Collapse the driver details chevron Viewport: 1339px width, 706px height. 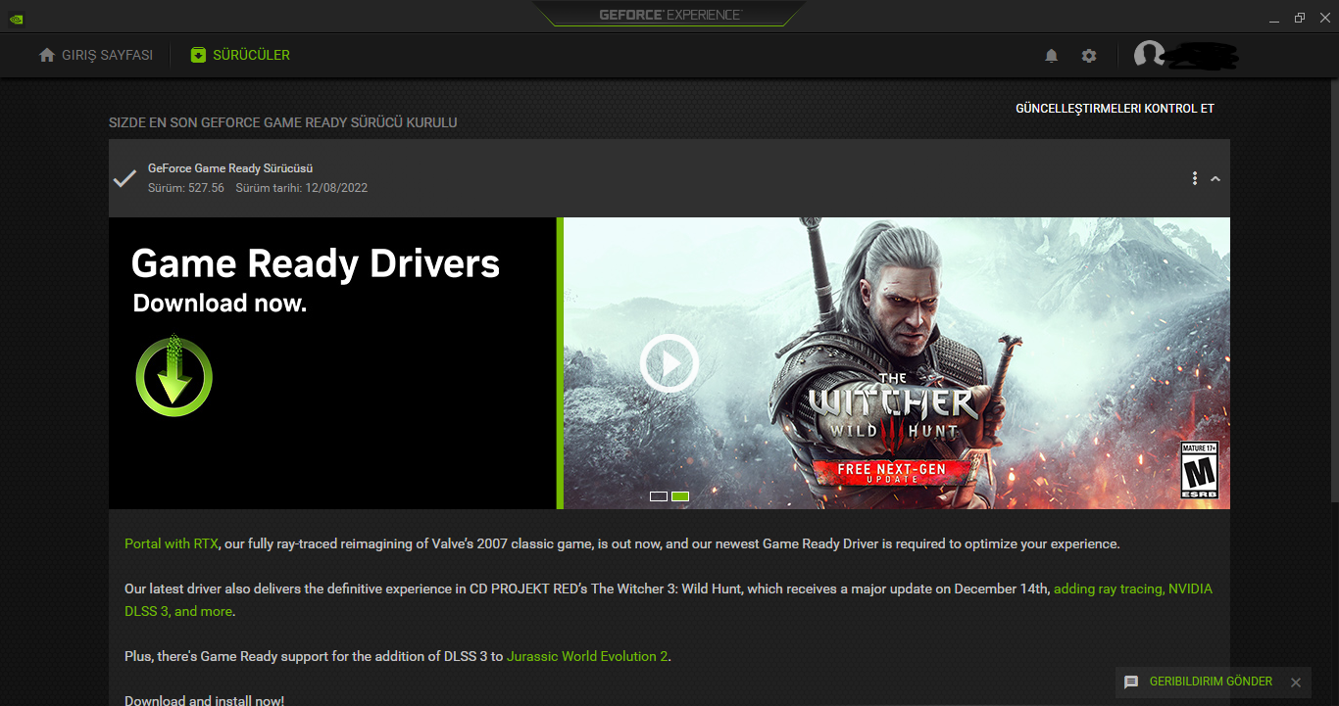tap(1215, 178)
